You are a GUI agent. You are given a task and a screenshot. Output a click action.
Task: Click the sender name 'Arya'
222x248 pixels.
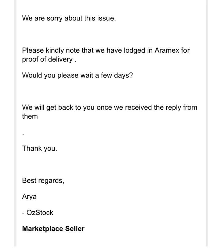(x=29, y=197)
